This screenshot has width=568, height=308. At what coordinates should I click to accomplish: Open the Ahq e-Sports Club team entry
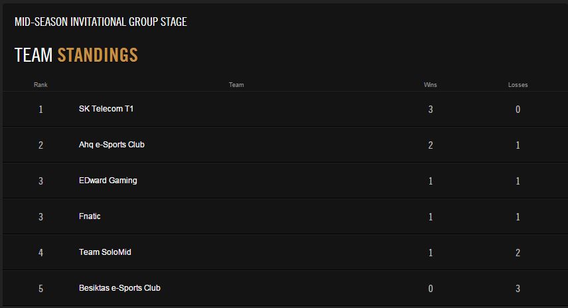(x=111, y=145)
